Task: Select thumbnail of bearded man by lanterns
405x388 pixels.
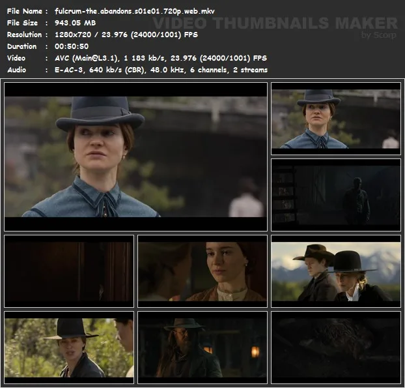Action: (x=202, y=348)
